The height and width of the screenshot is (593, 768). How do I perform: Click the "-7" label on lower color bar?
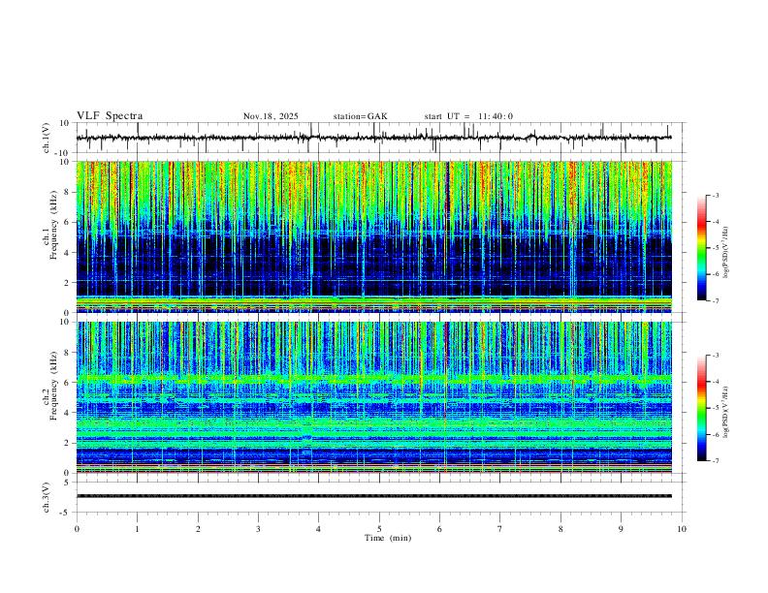tap(716, 461)
